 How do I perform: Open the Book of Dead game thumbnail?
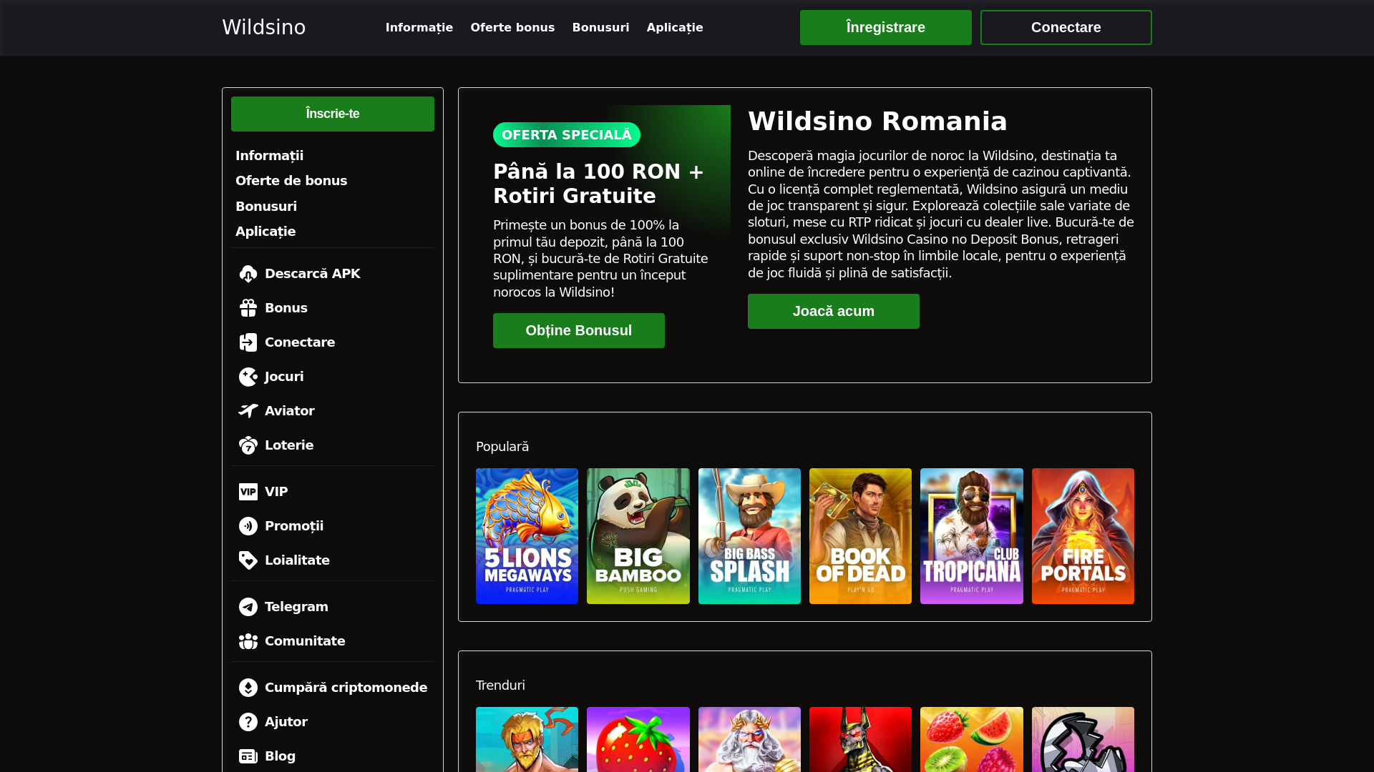coord(860,536)
